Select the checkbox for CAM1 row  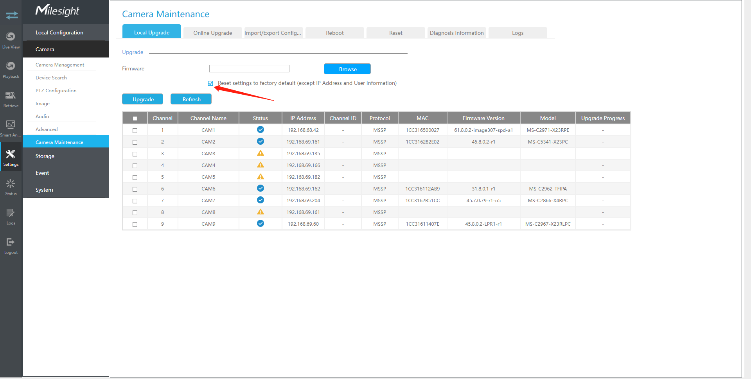pos(135,130)
